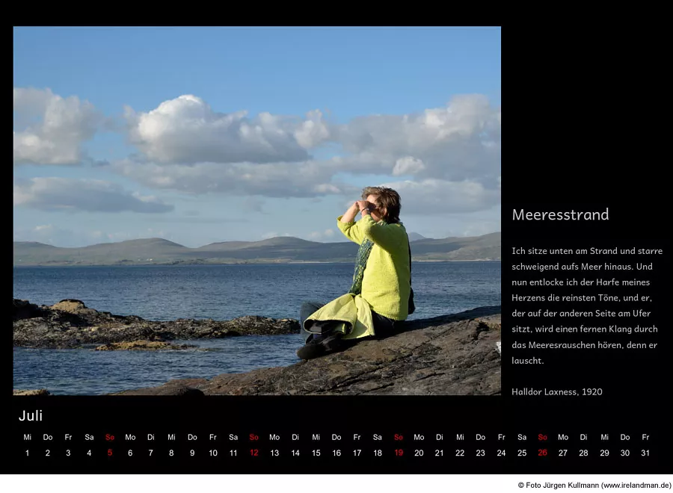Click the main beach photo of the seated person

tap(256, 211)
